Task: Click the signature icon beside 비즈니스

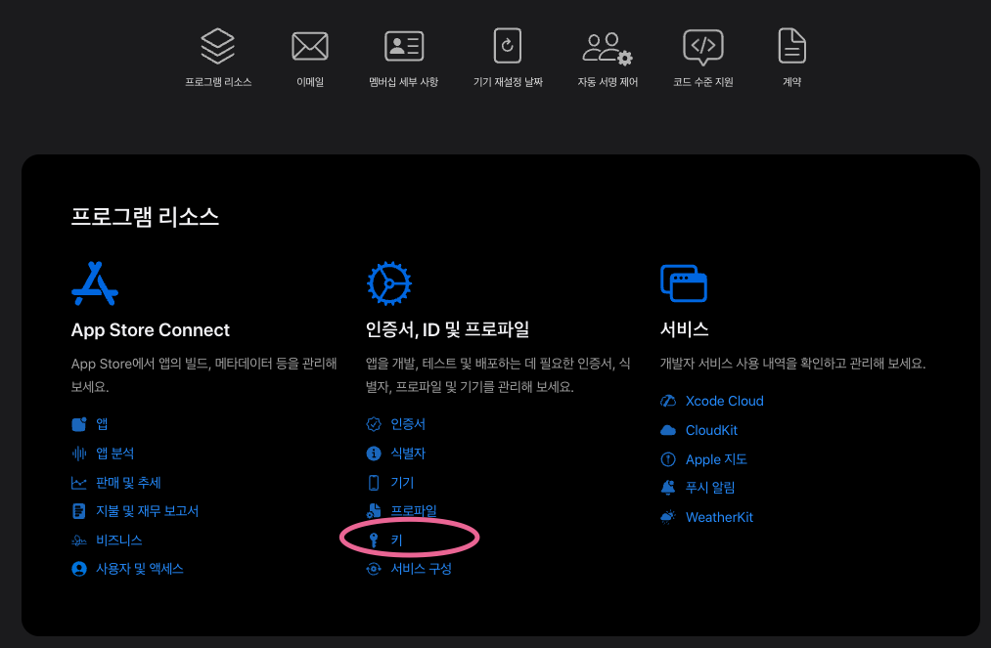Action: click(x=79, y=540)
